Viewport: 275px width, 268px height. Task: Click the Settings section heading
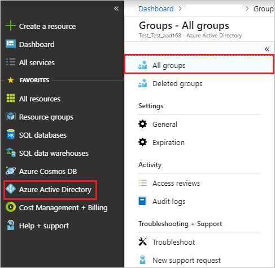151,106
